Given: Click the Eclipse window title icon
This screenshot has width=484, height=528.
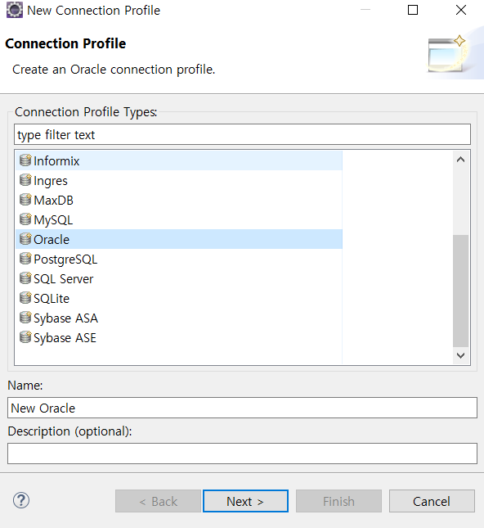Looking at the screenshot, I should click(x=15, y=10).
